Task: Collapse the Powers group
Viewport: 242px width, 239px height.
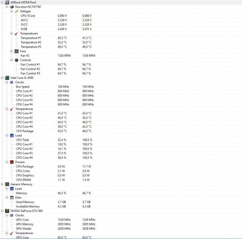Action: click(x=7, y=162)
